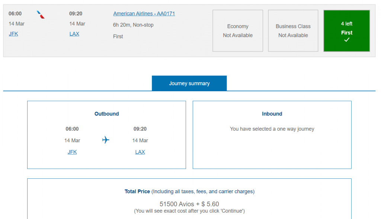The width and height of the screenshot is (381, 219).
Task: Select the Total Price label
Action: pos(137,191)
